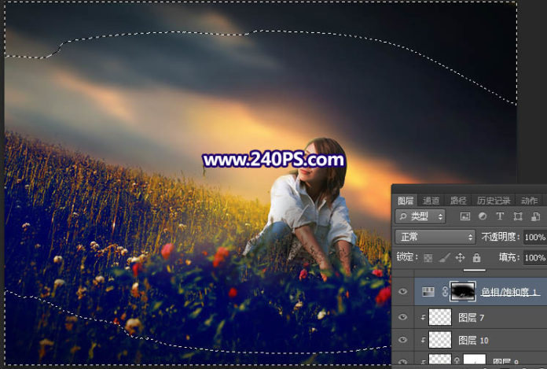Viewport: 547px width, 369px height.
Task: Click the 图层 10 layer name
Action: point(473,340)
